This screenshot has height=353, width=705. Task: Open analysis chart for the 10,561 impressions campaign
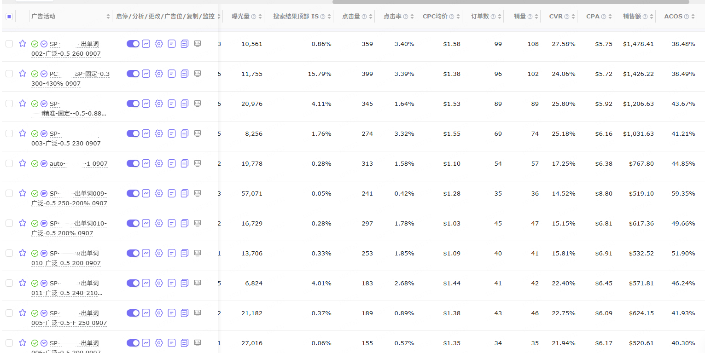[x=146, y=44]
